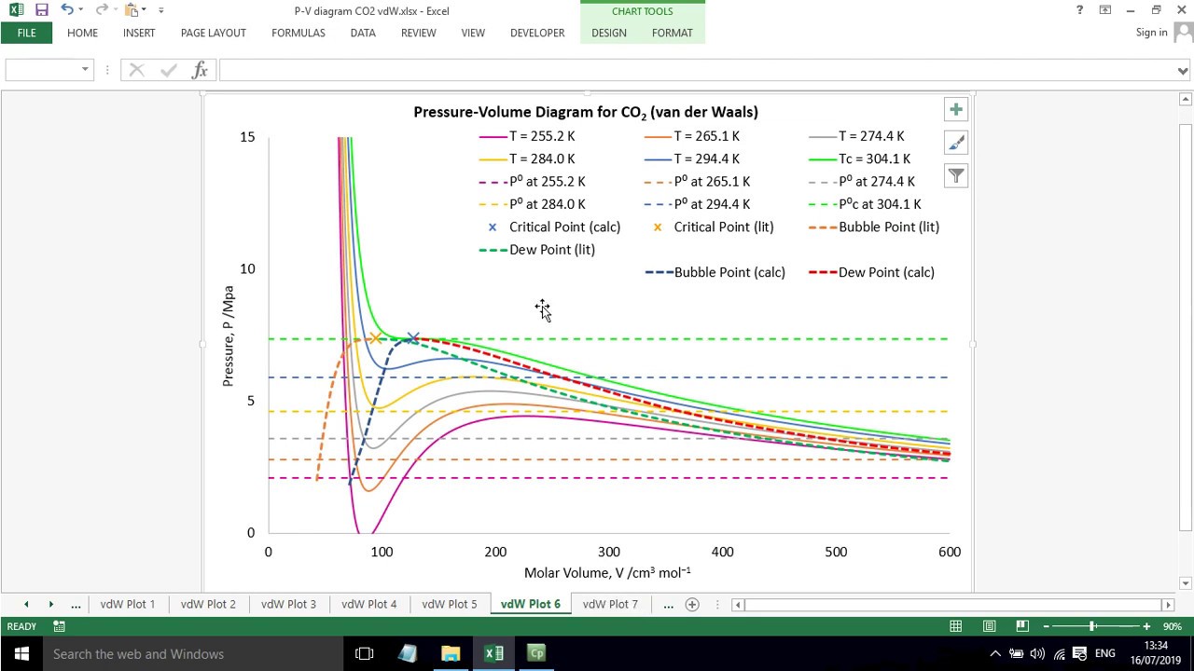Switch to Page Break Preview icon
This screenshot has height=671, width=1194.
coord(1022,626)
